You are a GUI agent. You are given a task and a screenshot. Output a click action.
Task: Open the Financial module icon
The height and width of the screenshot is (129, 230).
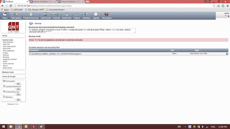[56, 14]
